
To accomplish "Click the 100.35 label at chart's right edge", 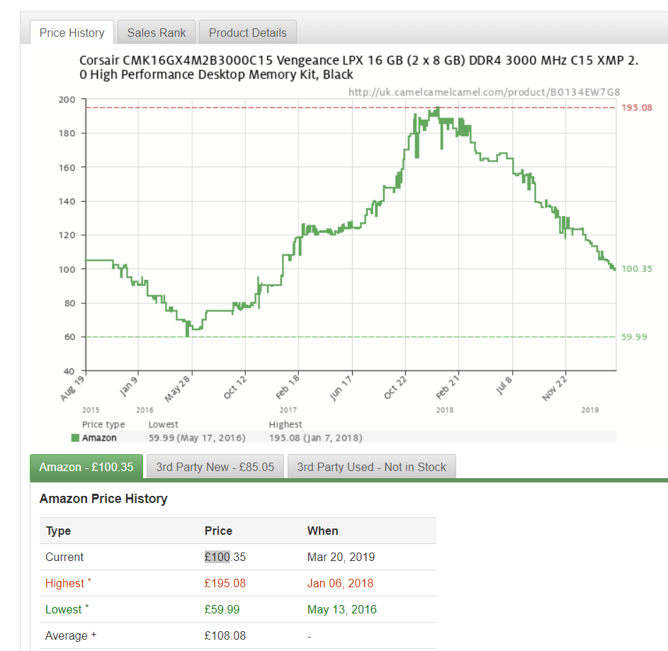I will pos(636,269).
